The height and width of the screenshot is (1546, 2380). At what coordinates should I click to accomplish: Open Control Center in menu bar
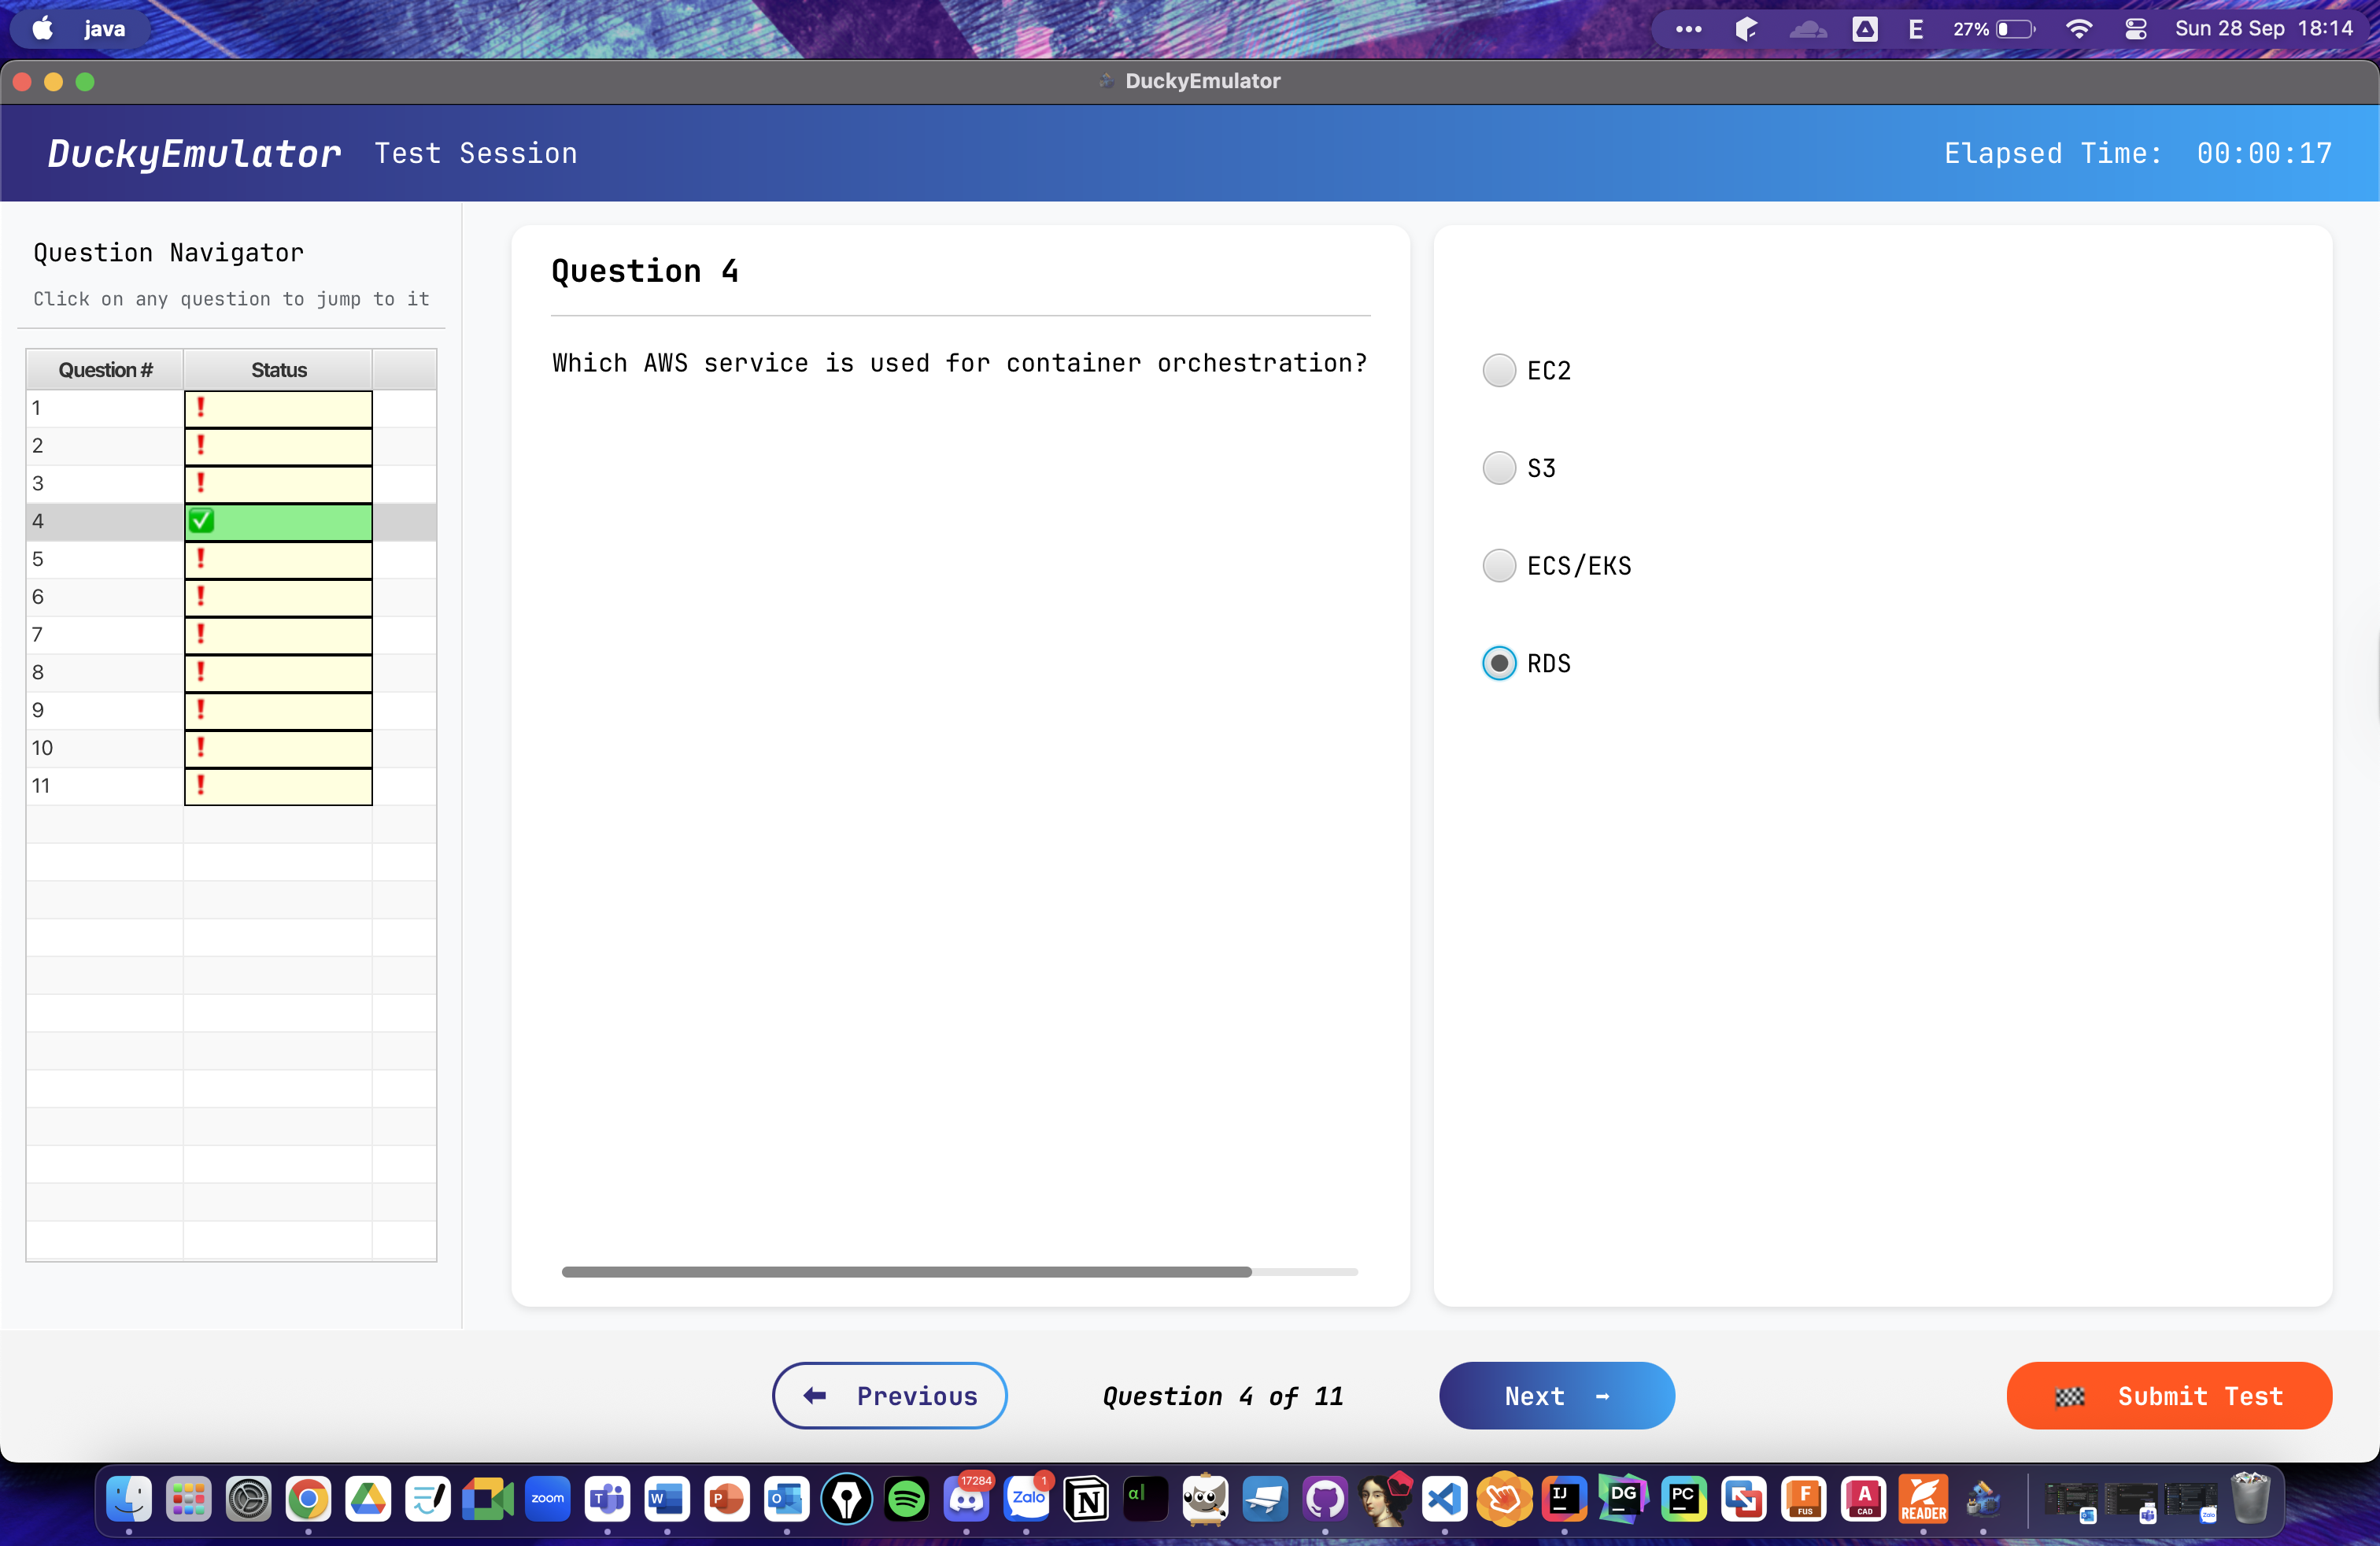tap(2135, 29)
